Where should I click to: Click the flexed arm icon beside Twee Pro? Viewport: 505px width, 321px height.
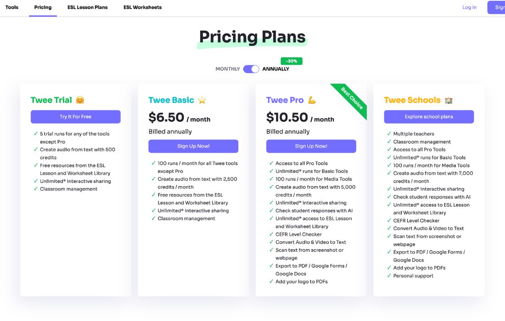pyautogui.click(x=312, y=100)
